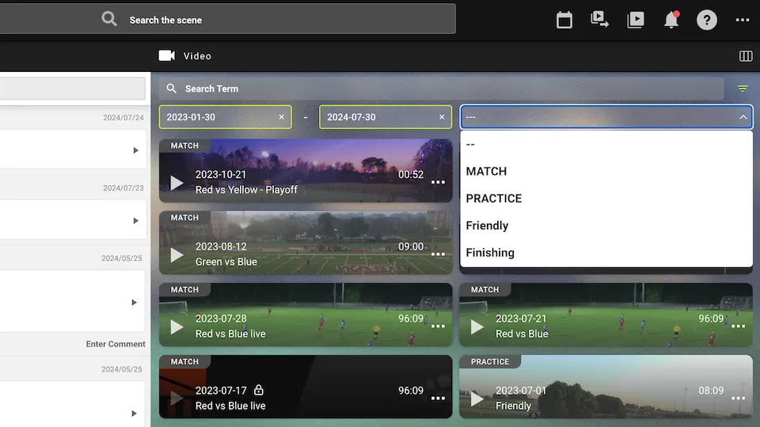Open the top-right more options menu

(743, 20)
